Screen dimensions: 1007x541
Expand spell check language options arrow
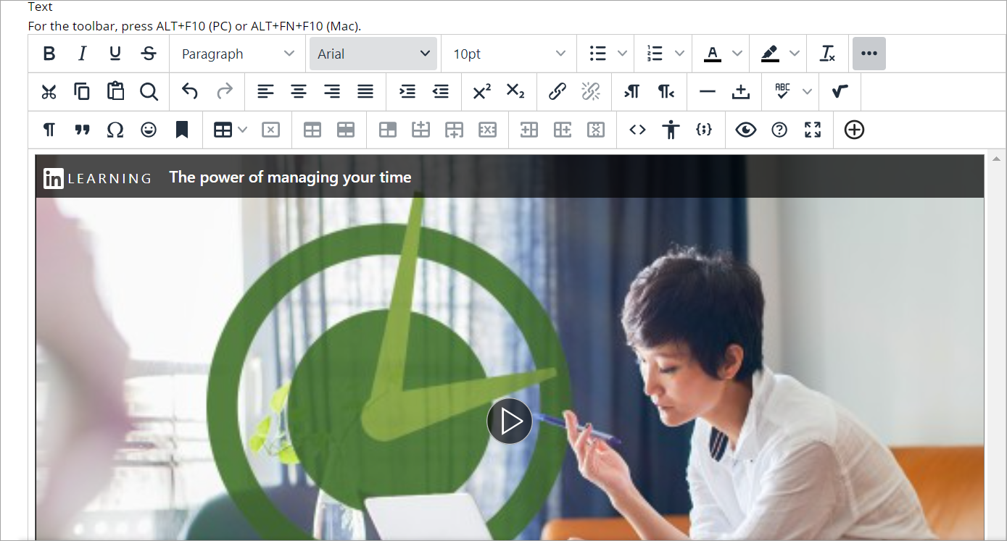pyautogui.click(x=807, y=91)
